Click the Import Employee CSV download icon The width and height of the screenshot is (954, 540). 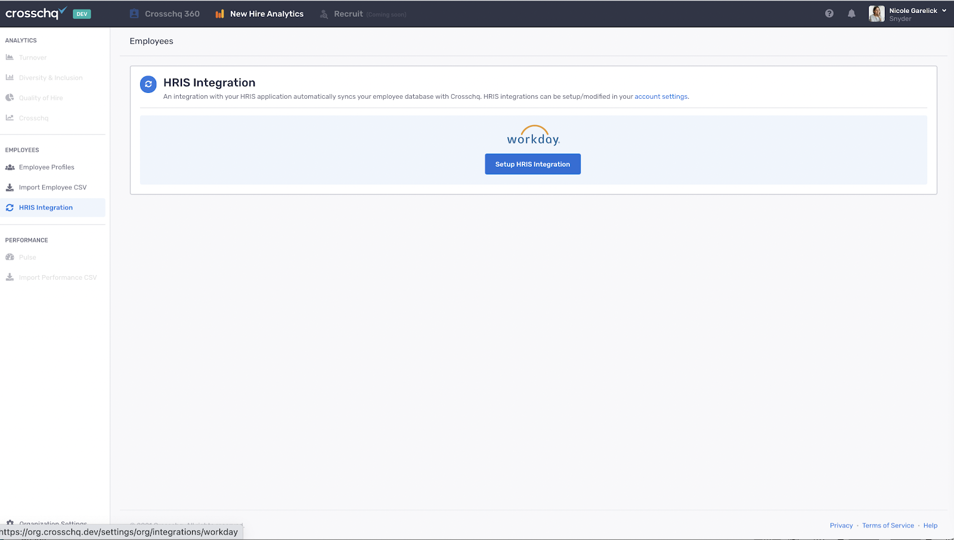[10, 187]
